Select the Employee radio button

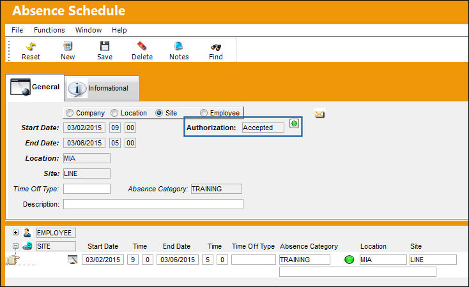(x=204, y=113)
